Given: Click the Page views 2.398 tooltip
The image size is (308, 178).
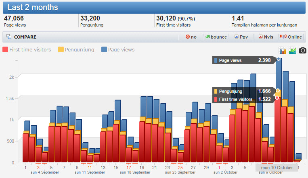Looking at the screenshot, I should click(x=243, y=60).
